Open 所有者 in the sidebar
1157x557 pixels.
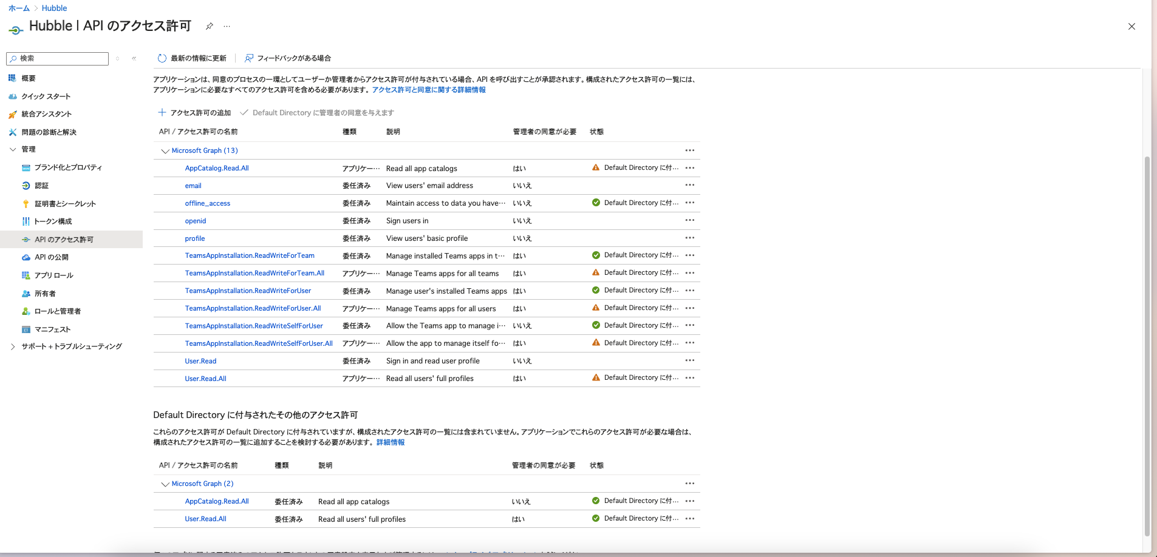(45, 294)
